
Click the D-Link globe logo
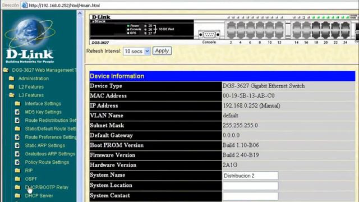[30, 33]
